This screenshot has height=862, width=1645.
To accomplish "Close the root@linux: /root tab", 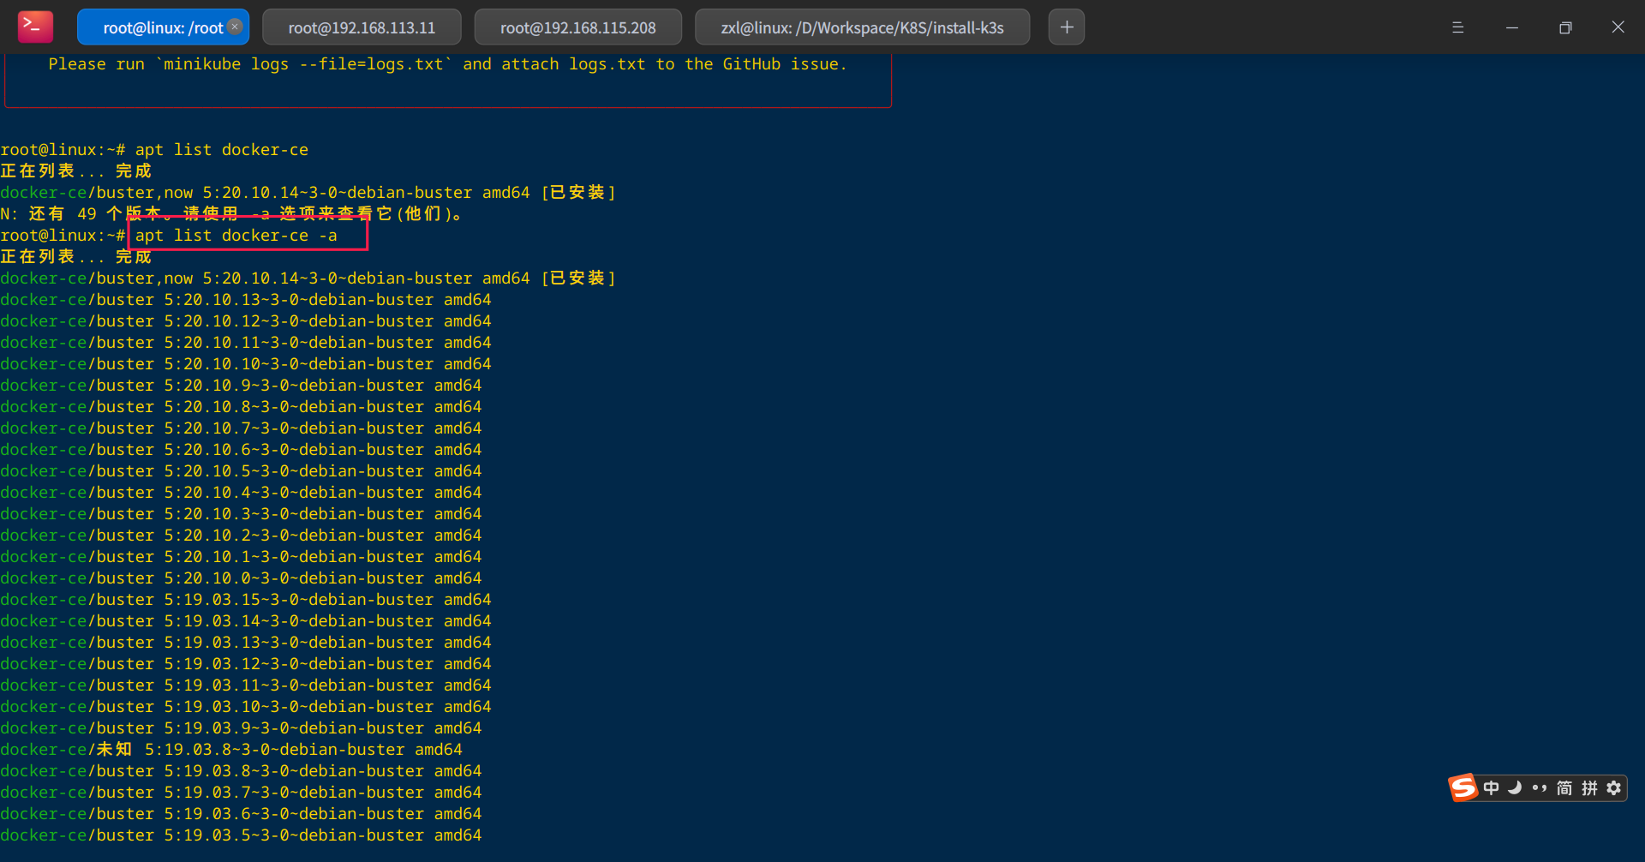I will click(235, 27).
